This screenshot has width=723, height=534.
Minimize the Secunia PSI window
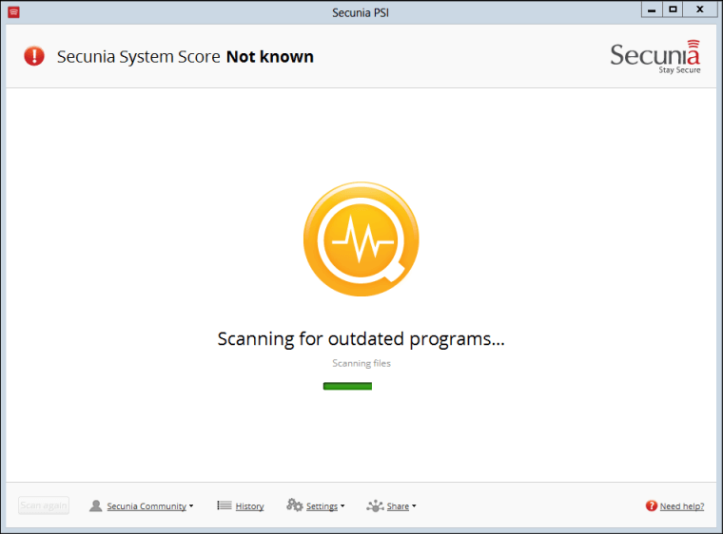click(652, 10)
